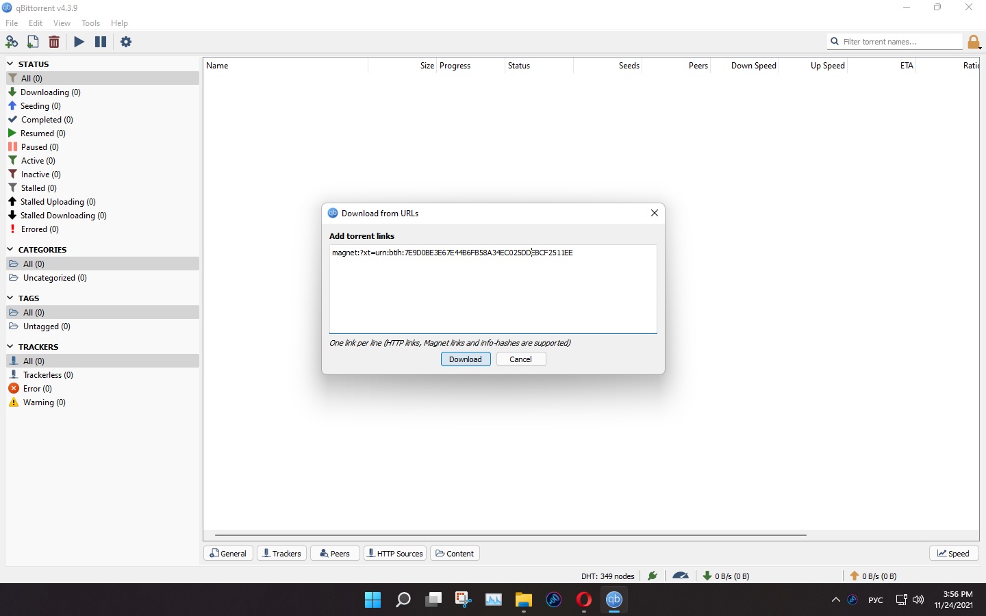986x616 pixels.
Task: Open the Edit menu
Action: 36,23
